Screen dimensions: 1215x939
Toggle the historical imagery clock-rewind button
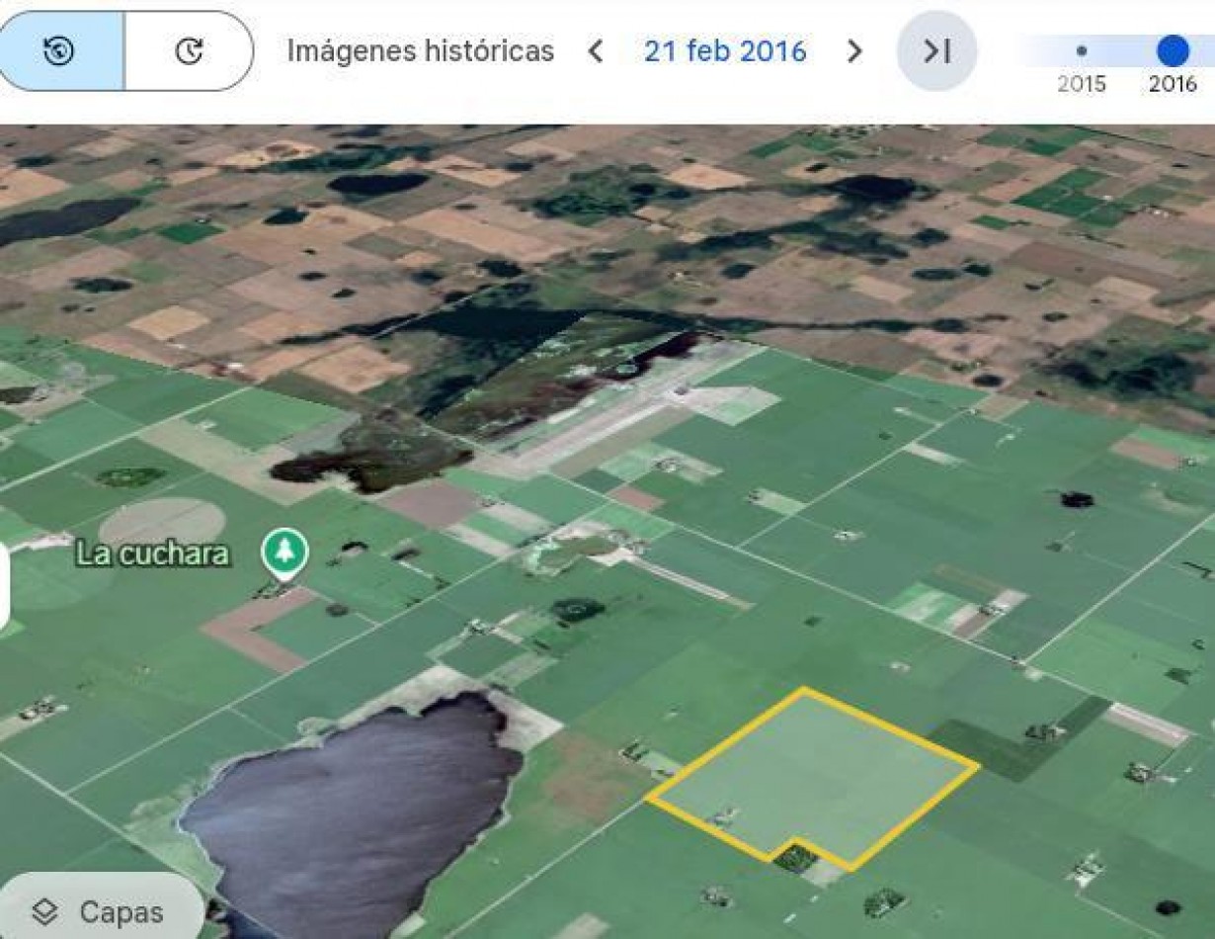pos(59,51)
